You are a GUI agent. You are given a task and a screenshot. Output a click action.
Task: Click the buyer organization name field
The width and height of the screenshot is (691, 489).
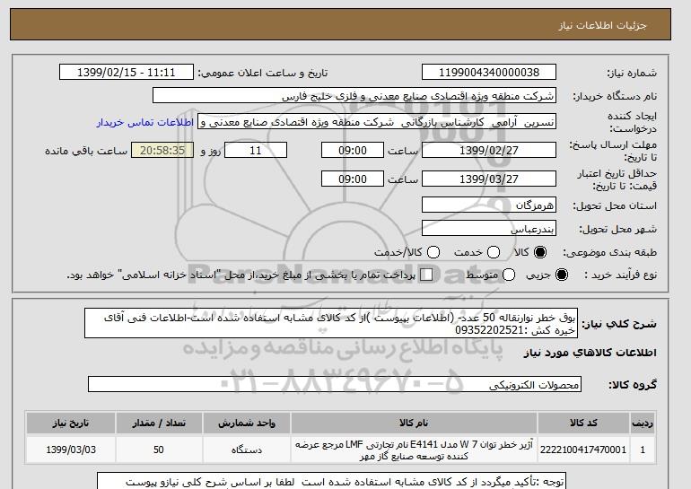coord(354,96)
